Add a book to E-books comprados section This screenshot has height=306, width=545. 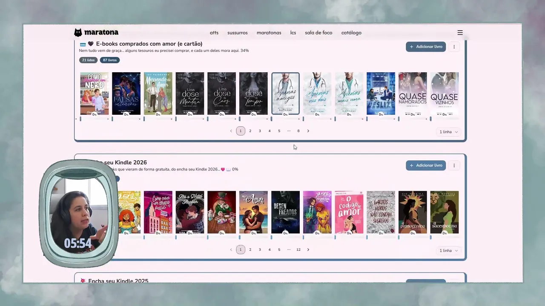(x=426, y=47)
